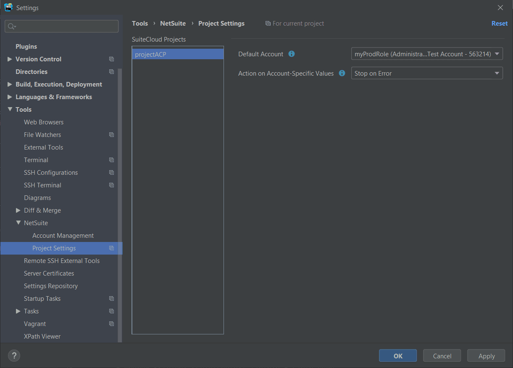Click the WebStorm logo in the title bar
The image size is (513, 368).
pyautogui.click(x=8, y=8)
